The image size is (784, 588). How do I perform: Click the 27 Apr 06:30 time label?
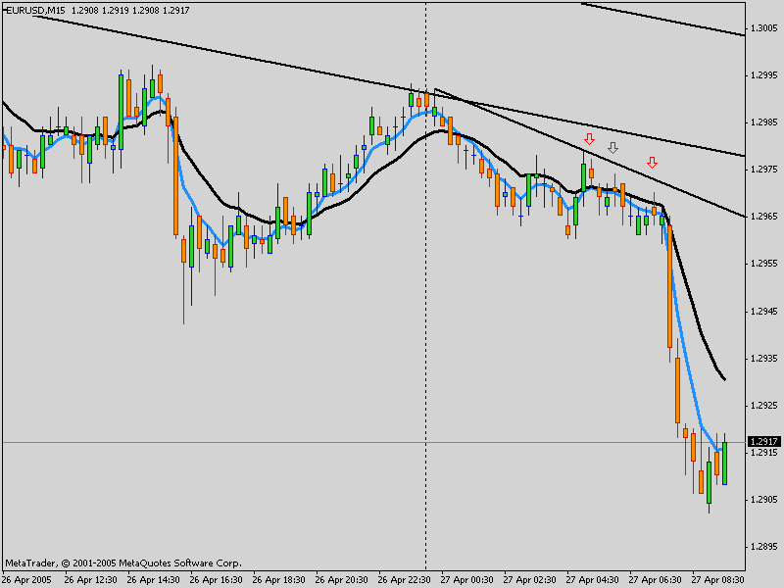655,580
